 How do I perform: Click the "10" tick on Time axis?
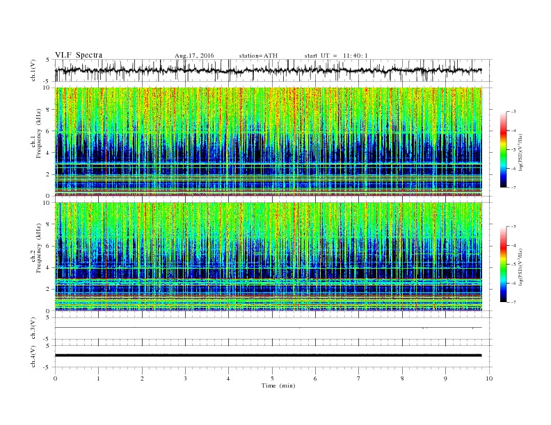[x=489, y=378]
